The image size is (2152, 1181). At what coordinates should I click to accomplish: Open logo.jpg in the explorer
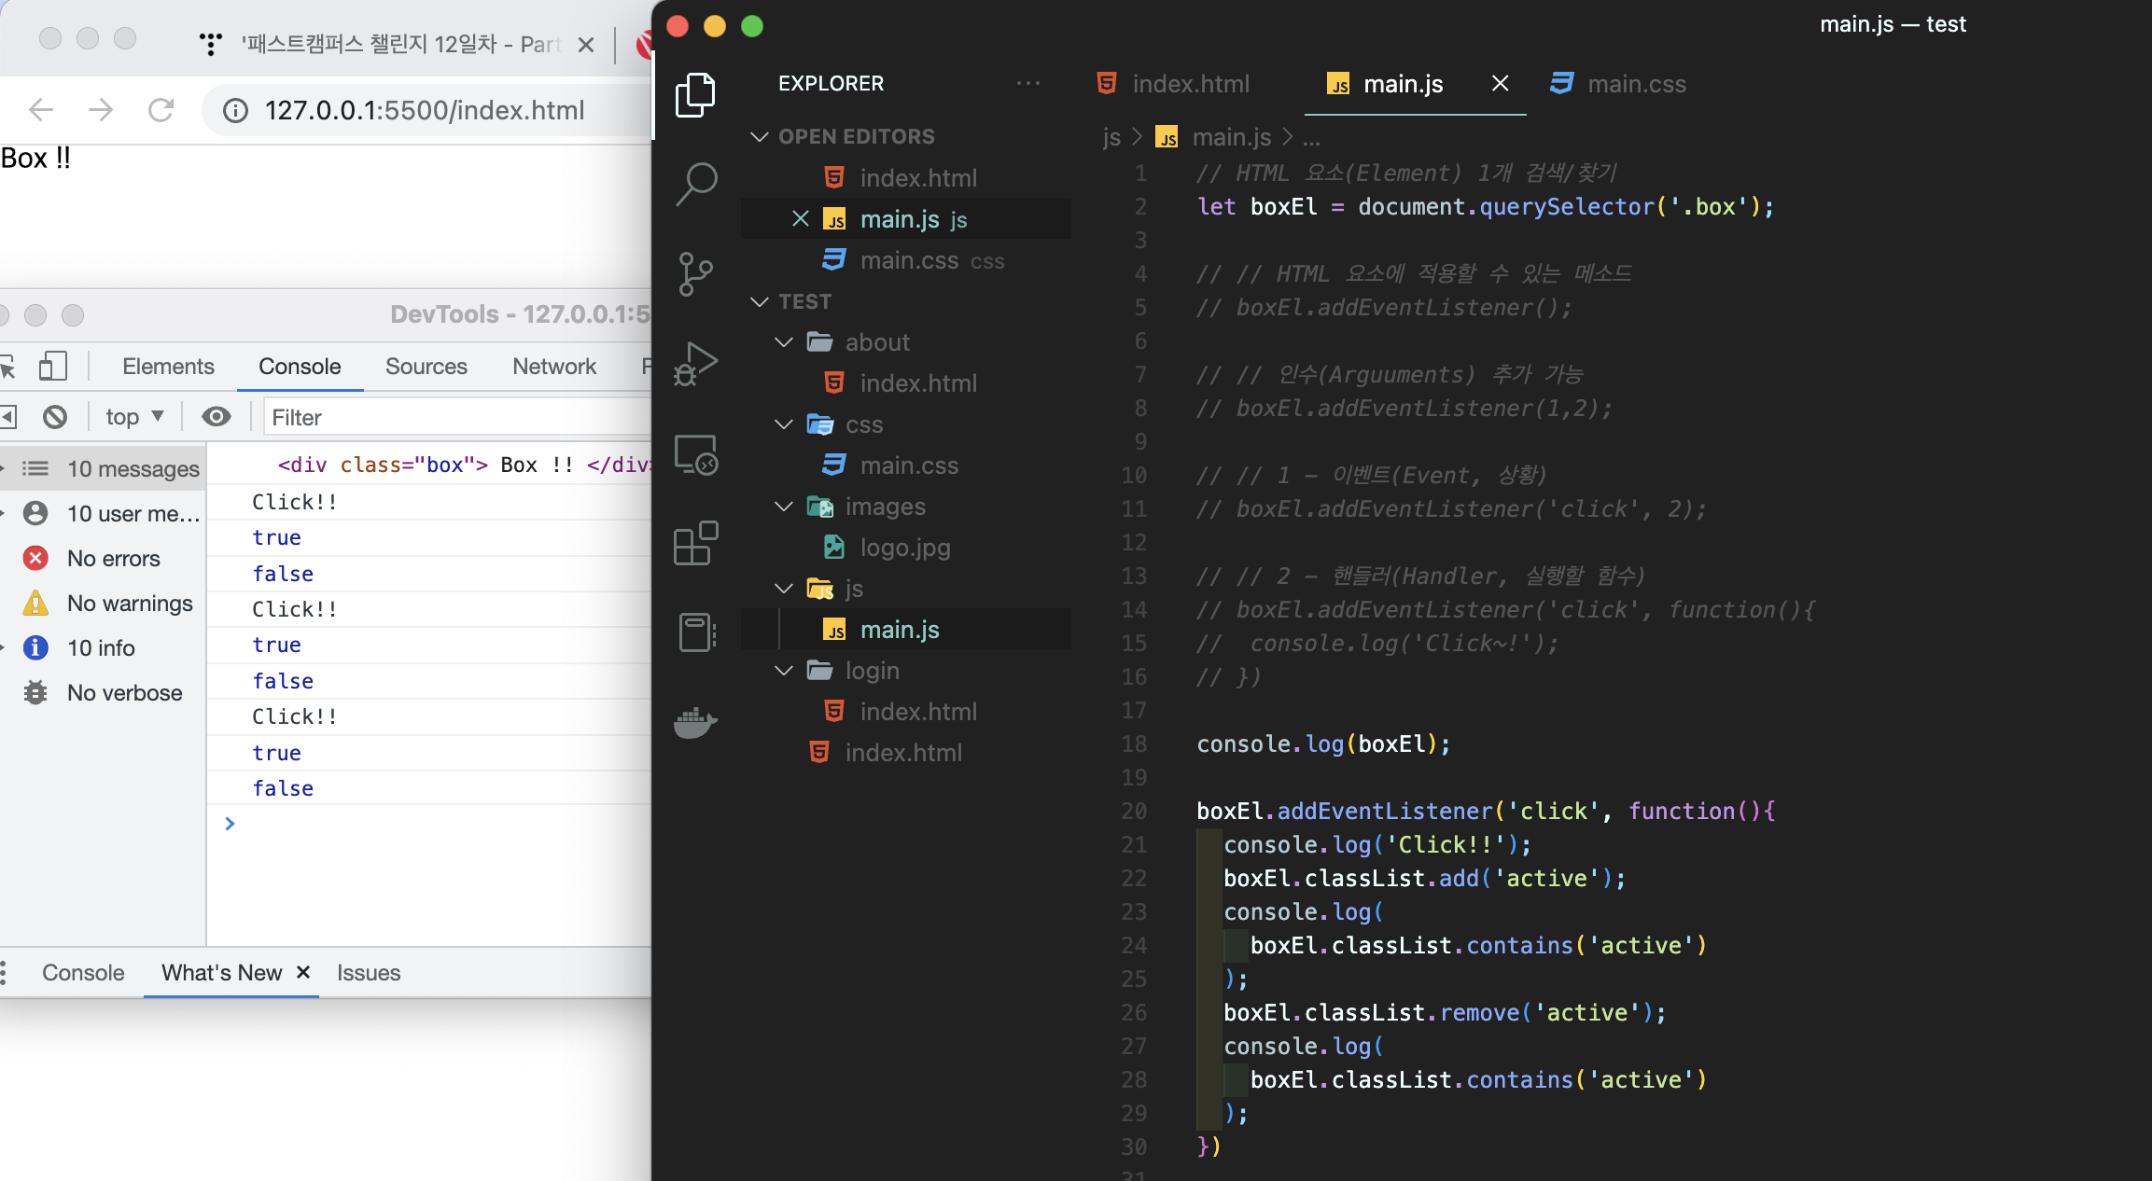(x=904, y=548)
